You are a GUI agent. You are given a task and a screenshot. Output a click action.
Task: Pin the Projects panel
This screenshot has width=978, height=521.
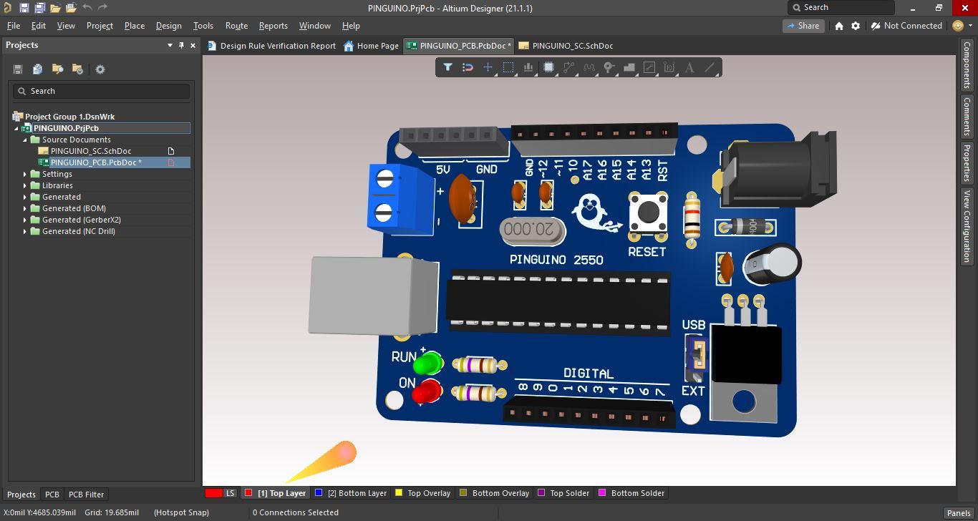182,45
